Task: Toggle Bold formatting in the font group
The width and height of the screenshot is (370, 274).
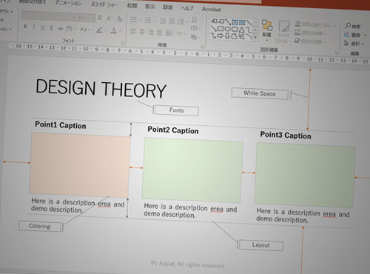Action: (25, 27)
